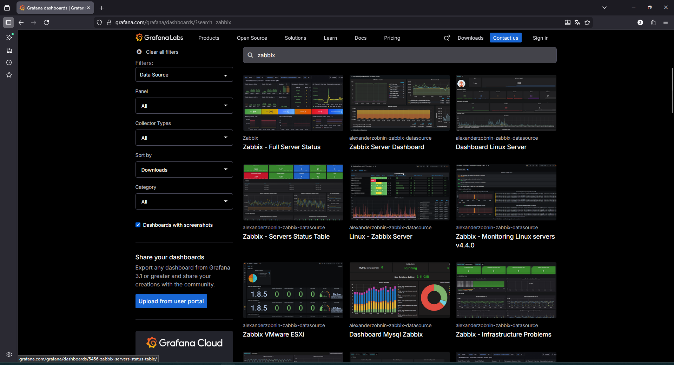Viewport: 674px width, 365px height.
Task: Open the sidebar AI sparkle icon
Action: click(x=9, y=37)
